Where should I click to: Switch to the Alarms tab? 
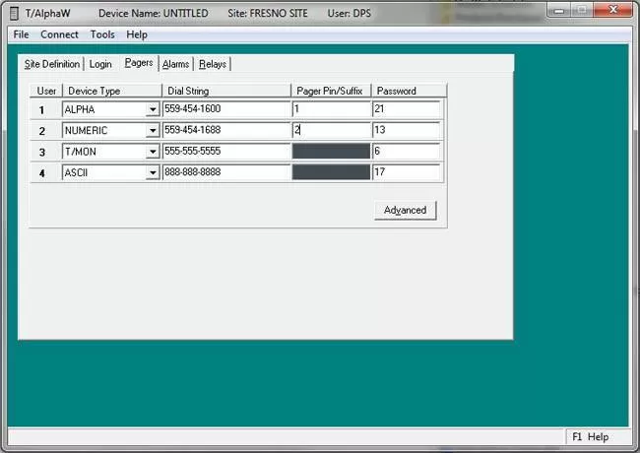point(175,64)
